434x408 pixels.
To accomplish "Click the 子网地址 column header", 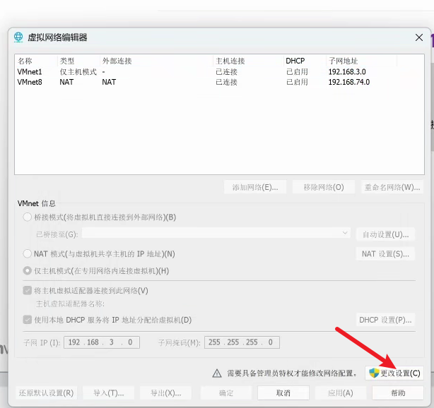I will point(344,61).
